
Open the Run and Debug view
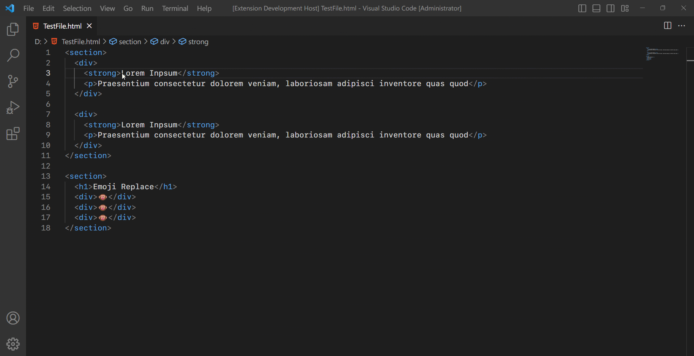13,107
